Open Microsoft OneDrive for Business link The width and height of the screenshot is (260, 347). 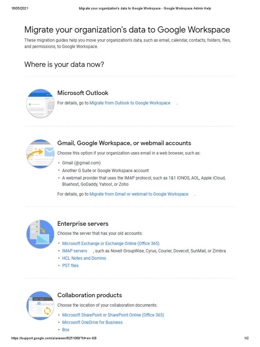pyautogui.click(x=92, y=322)
